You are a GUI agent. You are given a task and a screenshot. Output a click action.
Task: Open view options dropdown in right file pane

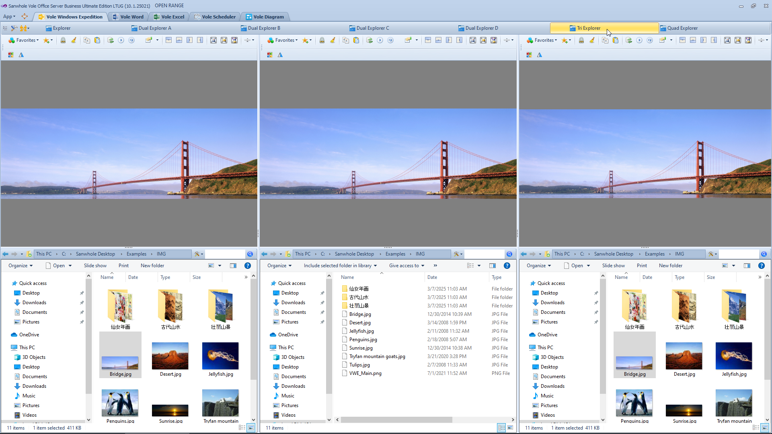tap(733, 266)
